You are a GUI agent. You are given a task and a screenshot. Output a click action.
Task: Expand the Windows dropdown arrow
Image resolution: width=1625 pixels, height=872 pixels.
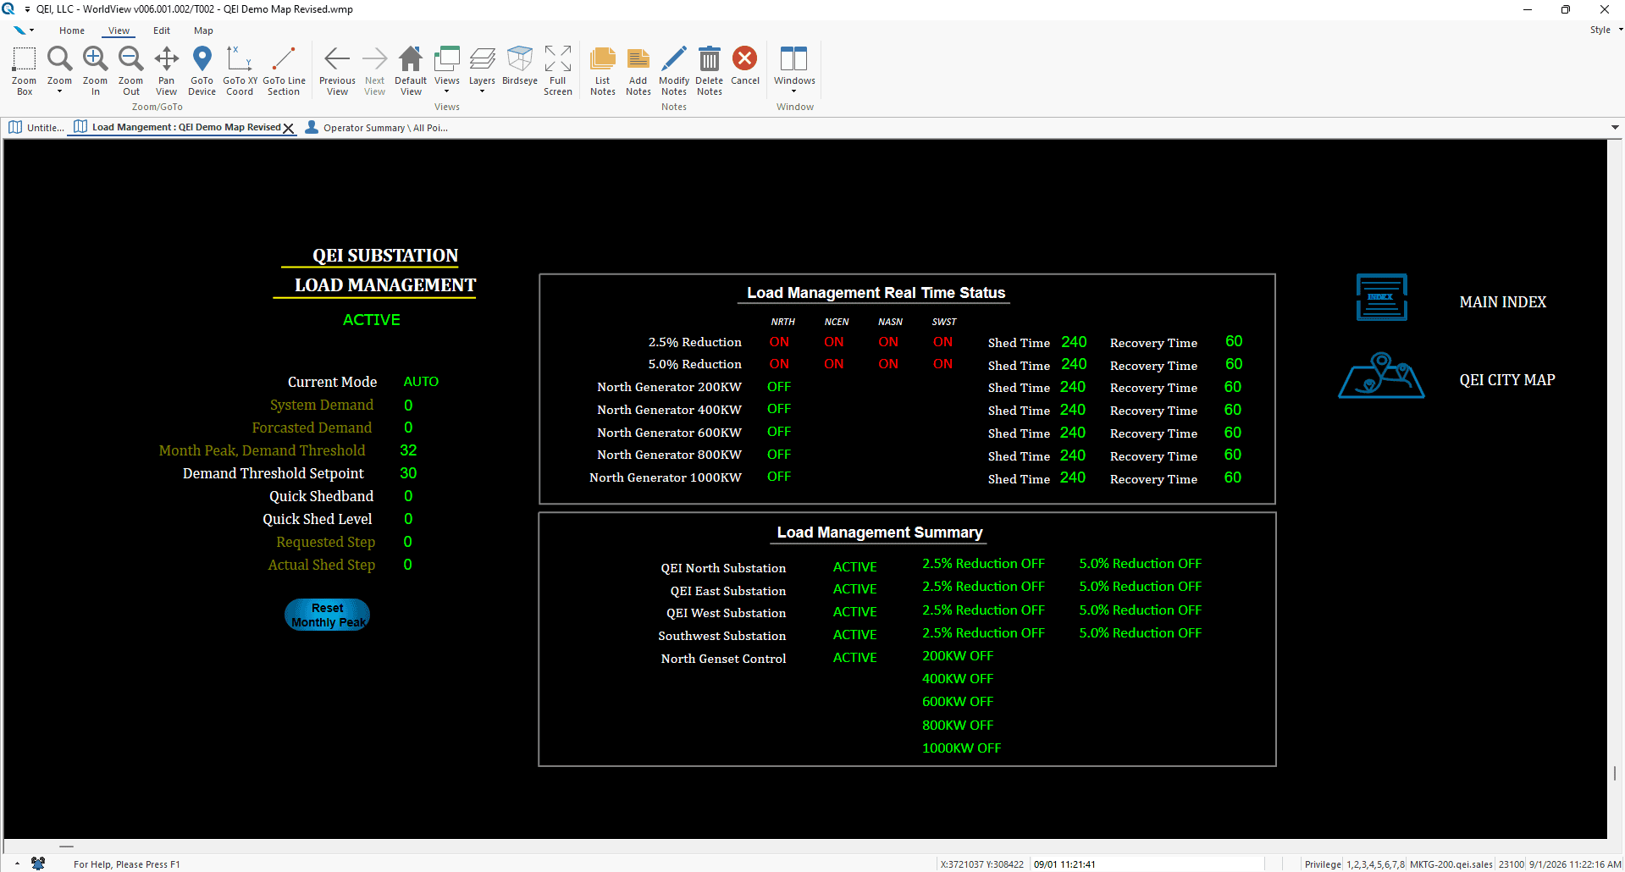point(793,91)
